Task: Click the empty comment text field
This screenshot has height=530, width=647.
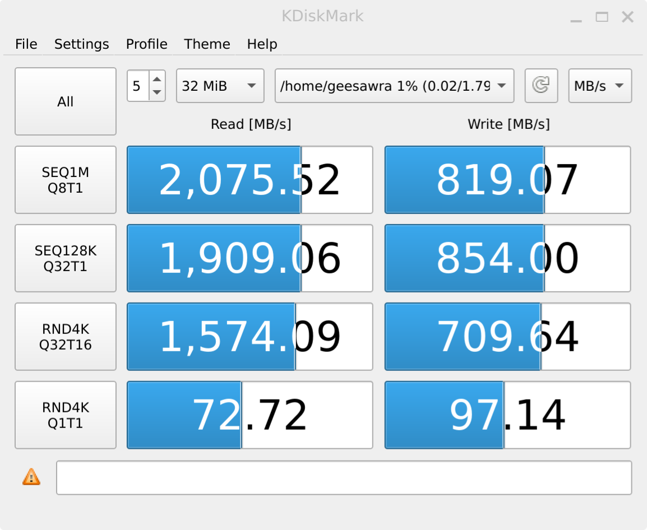Action: 344,477
